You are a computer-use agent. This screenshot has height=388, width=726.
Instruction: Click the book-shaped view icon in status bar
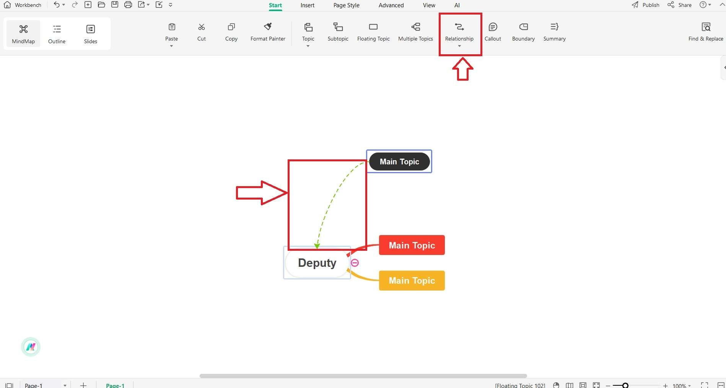[570, 385]
